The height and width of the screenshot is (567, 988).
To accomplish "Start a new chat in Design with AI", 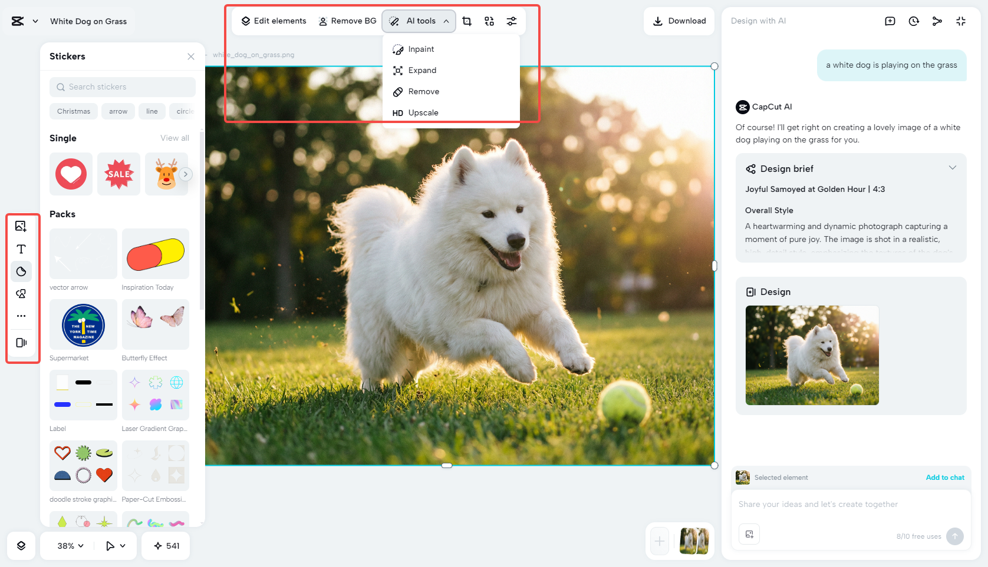I will pos(890,21).
